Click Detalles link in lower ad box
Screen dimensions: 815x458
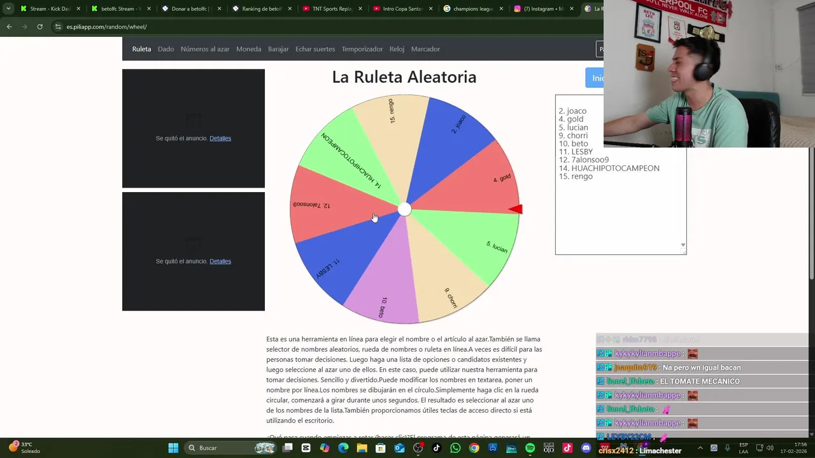220,261
